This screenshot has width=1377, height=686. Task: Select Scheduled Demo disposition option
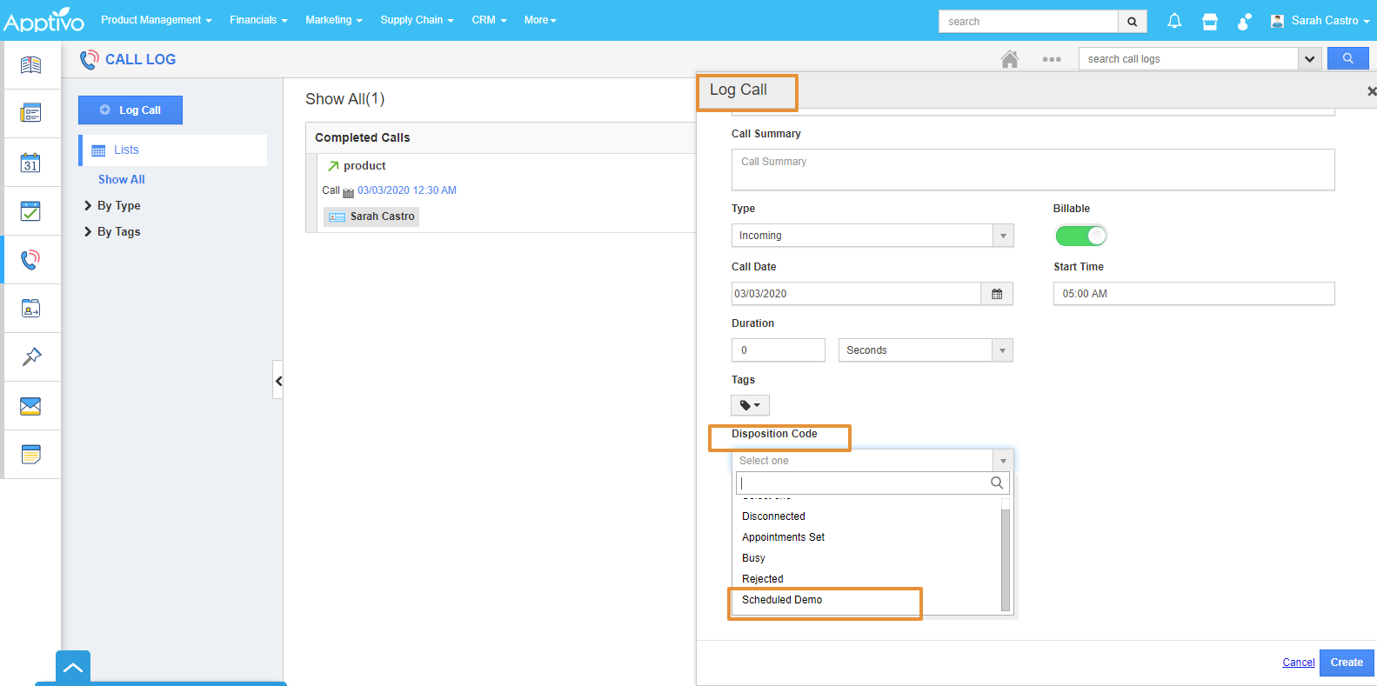point(866,600)
